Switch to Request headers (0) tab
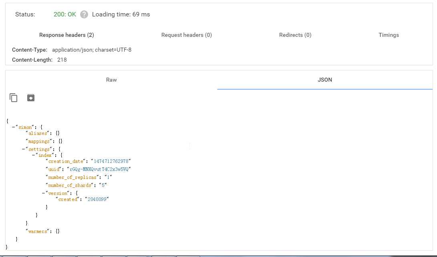Viewport: 437px width, 257px height. 186,35
